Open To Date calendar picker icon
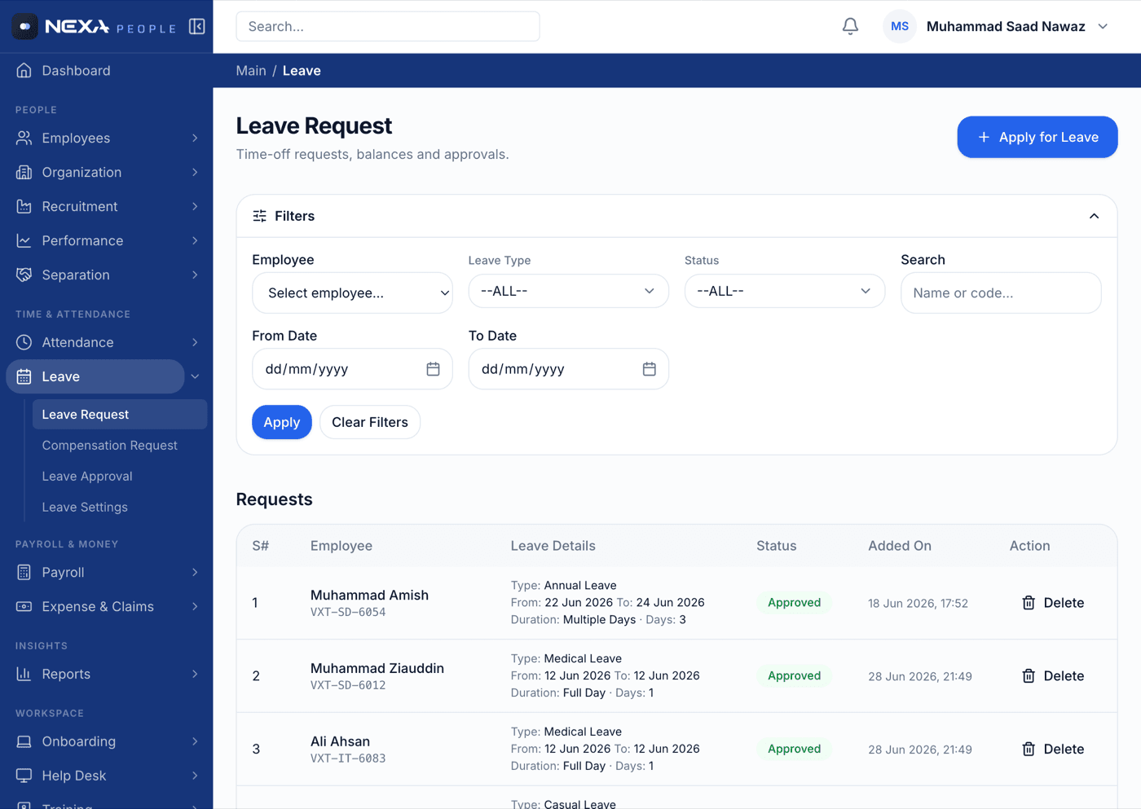Viewport: 1141px width, 809px height. [650, 370]
